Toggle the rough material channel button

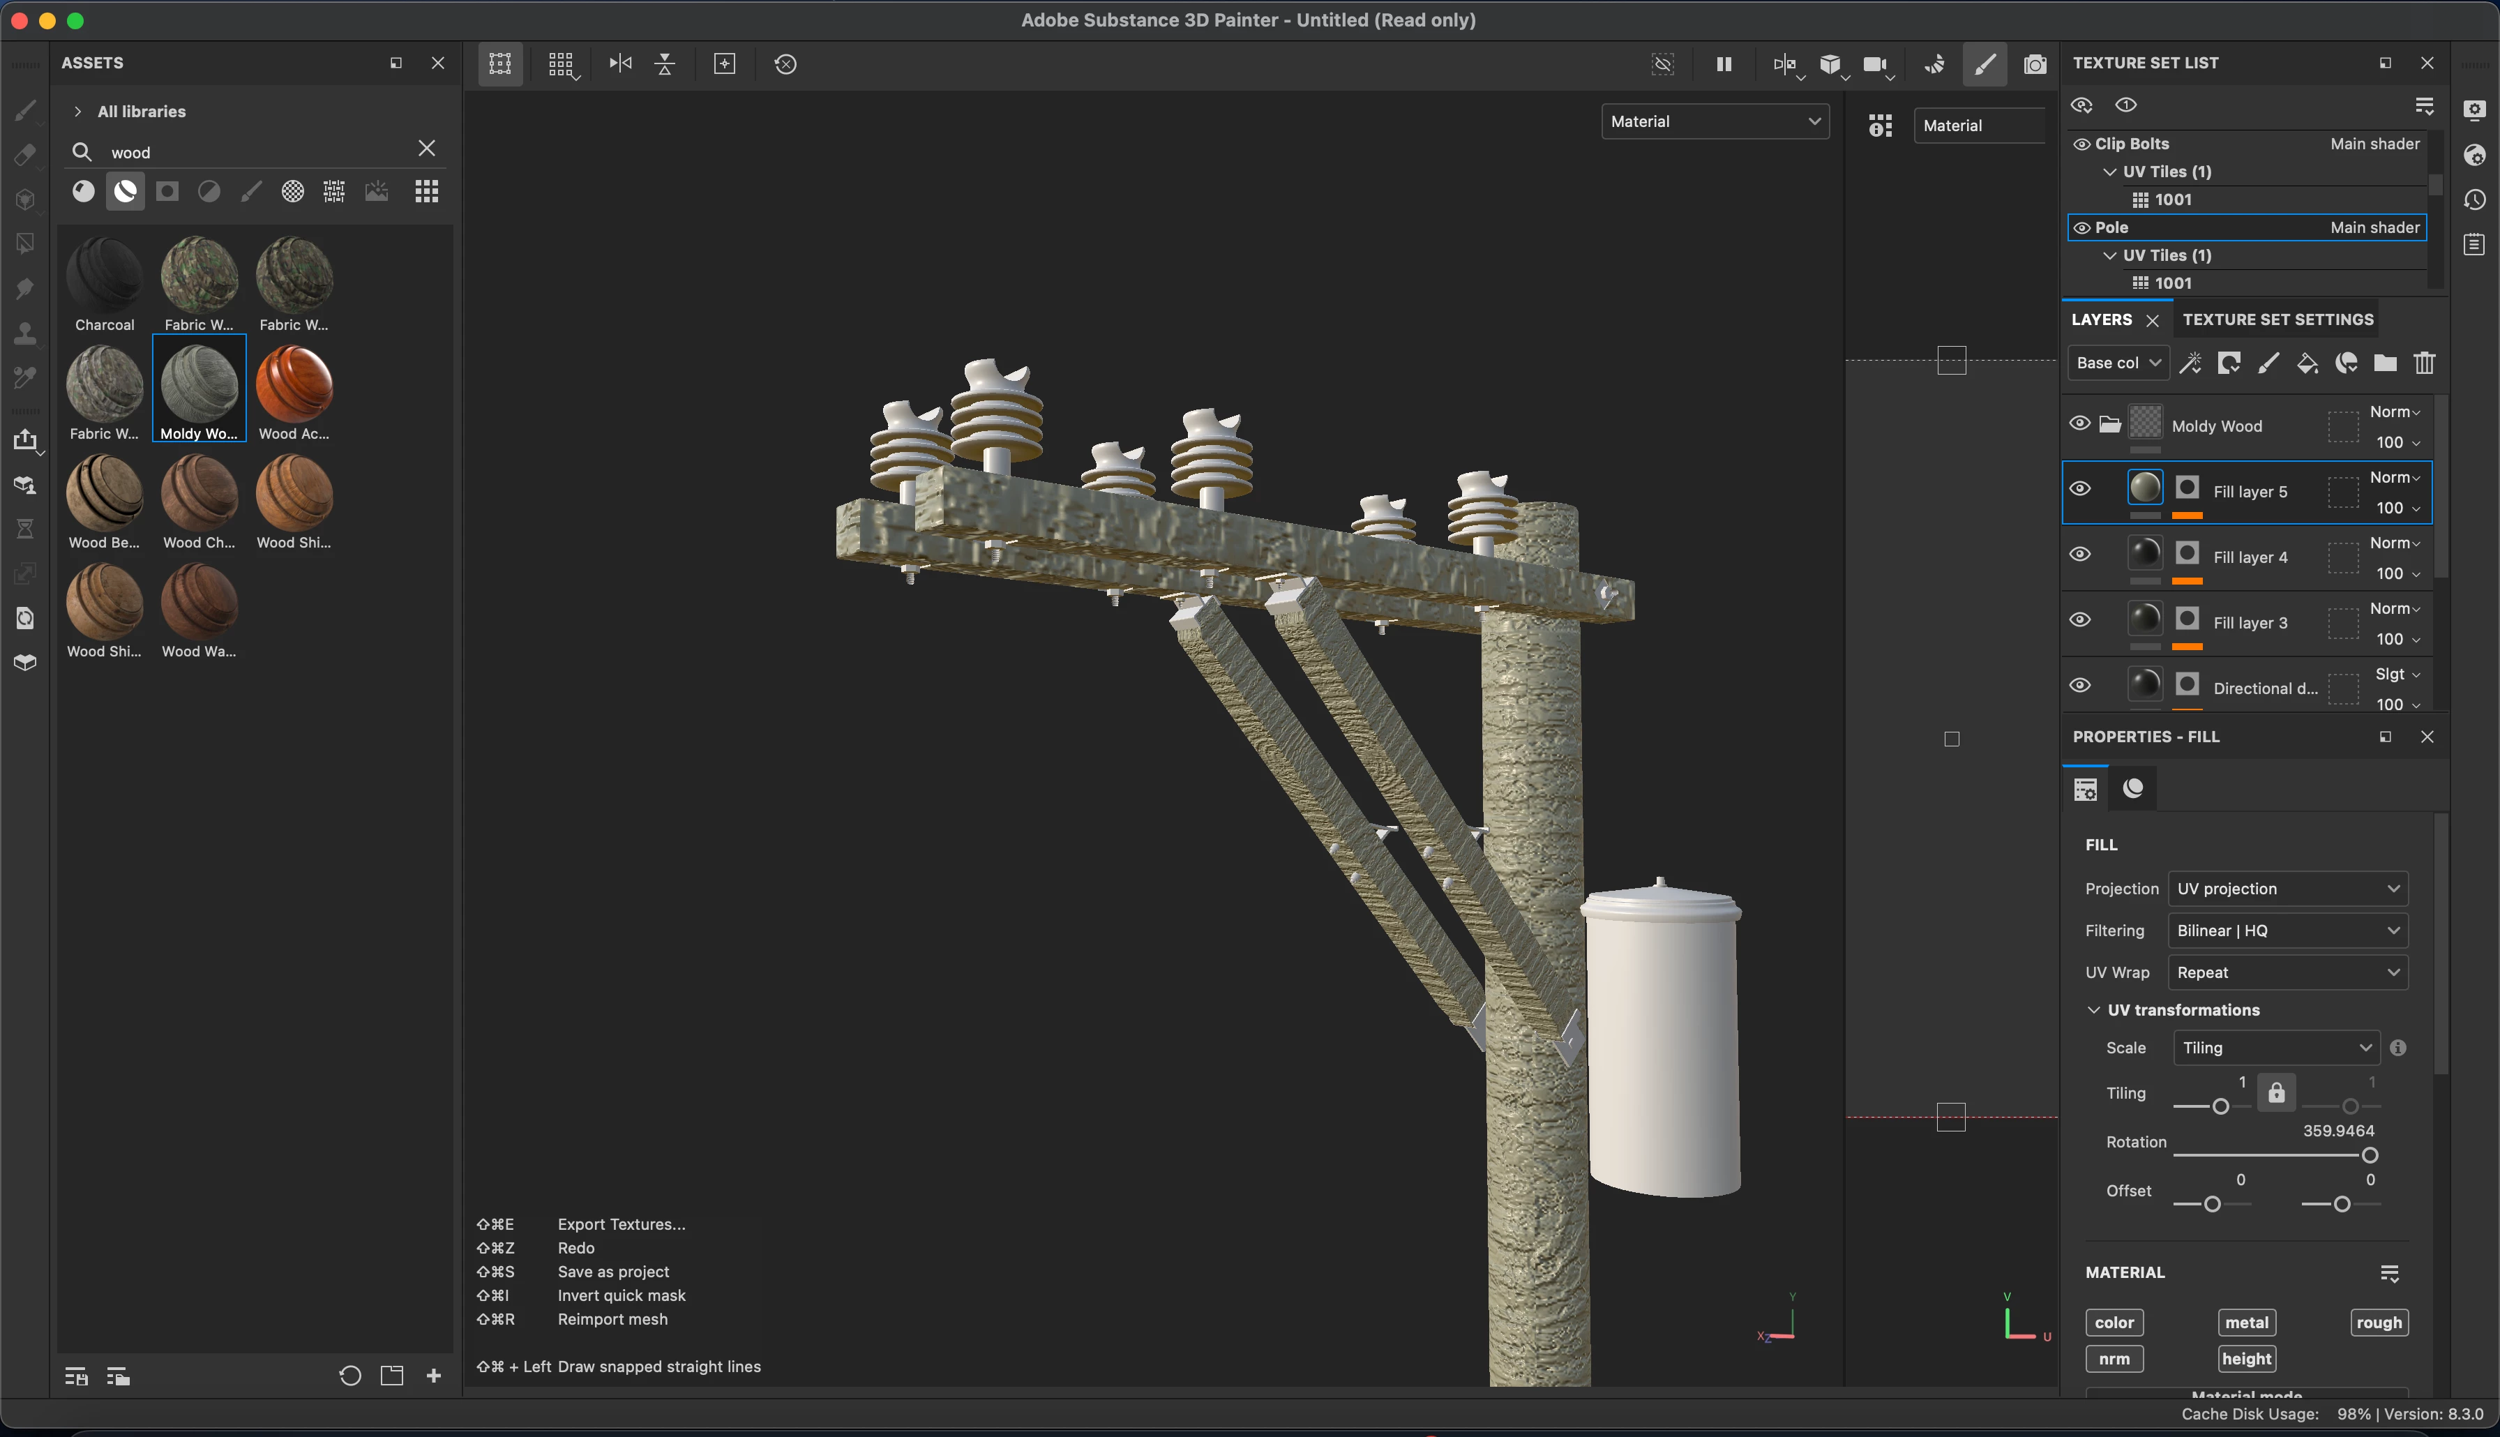tap(2379, 1323)
